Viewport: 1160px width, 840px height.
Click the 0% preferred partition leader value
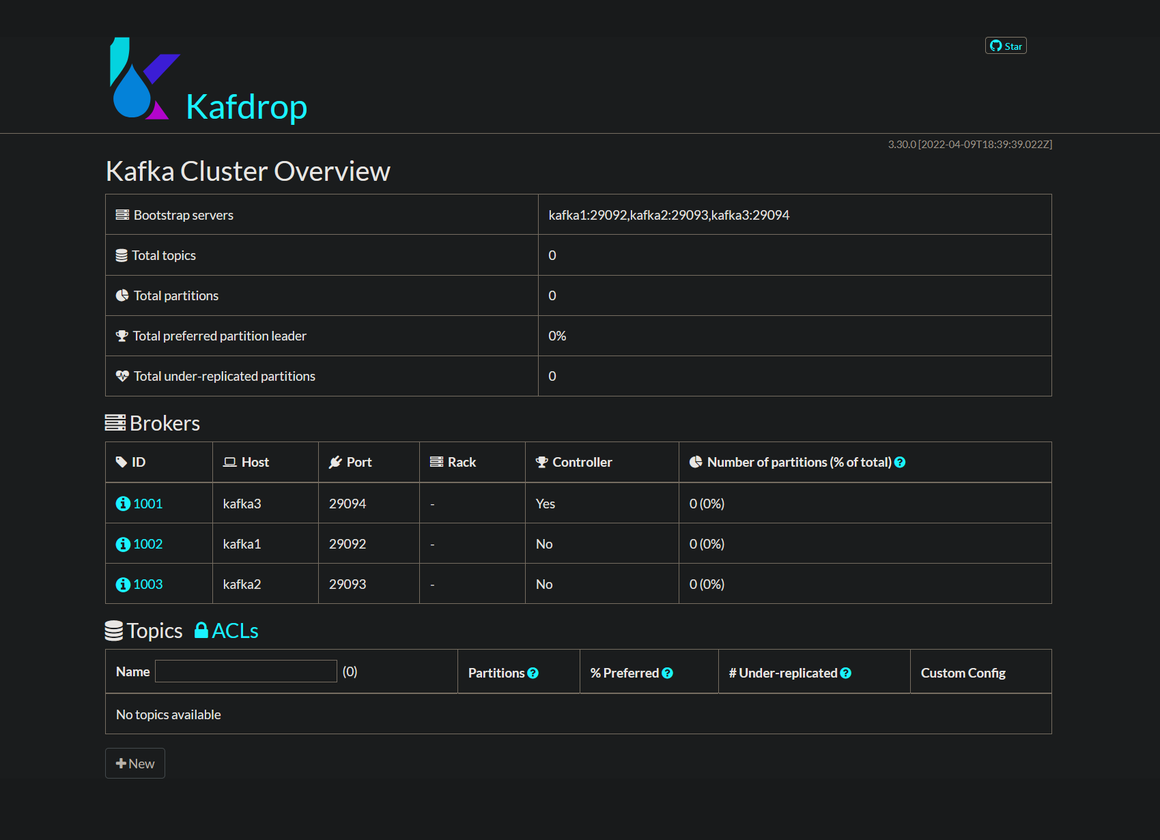click(557, 336)
